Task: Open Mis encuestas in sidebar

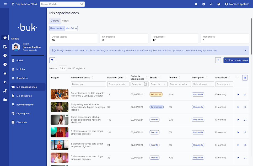Action: (x=24, y=96)
